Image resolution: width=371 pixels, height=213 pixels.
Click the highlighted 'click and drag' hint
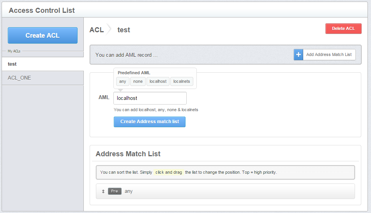click(x=169, y=172)
